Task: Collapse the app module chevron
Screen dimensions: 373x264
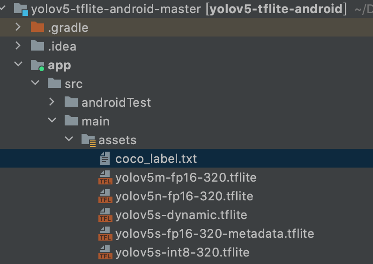Action: (18, 65)
